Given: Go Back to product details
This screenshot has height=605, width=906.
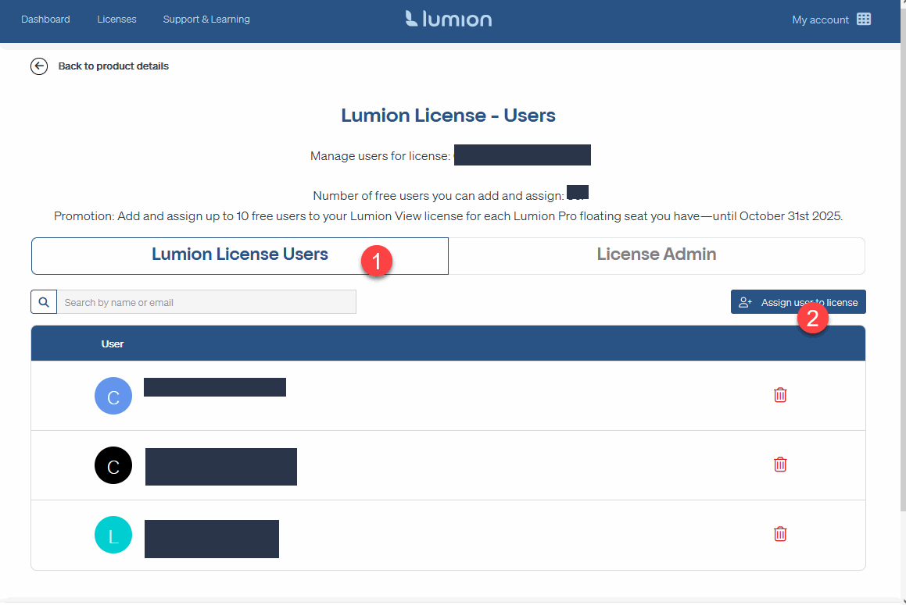Looking at the screenshot, I should click(x=113, y=66).
